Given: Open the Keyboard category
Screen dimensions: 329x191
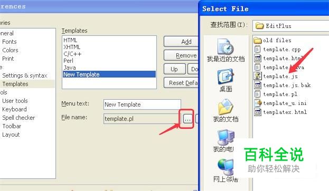Looking at the screenshot, I should pyautogui.click(x=14, y=109).
